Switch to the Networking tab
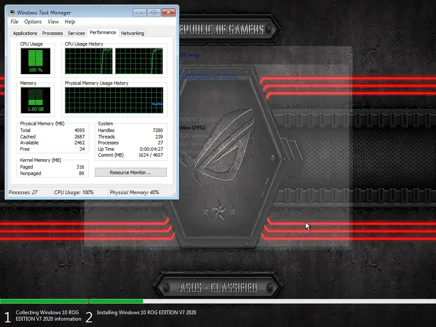 [132, 33]
